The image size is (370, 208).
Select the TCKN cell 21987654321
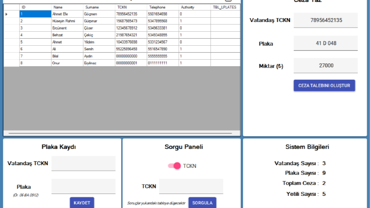pos(131,35)
